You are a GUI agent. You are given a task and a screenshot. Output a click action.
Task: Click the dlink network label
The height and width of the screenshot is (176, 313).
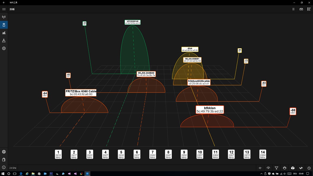190,49
